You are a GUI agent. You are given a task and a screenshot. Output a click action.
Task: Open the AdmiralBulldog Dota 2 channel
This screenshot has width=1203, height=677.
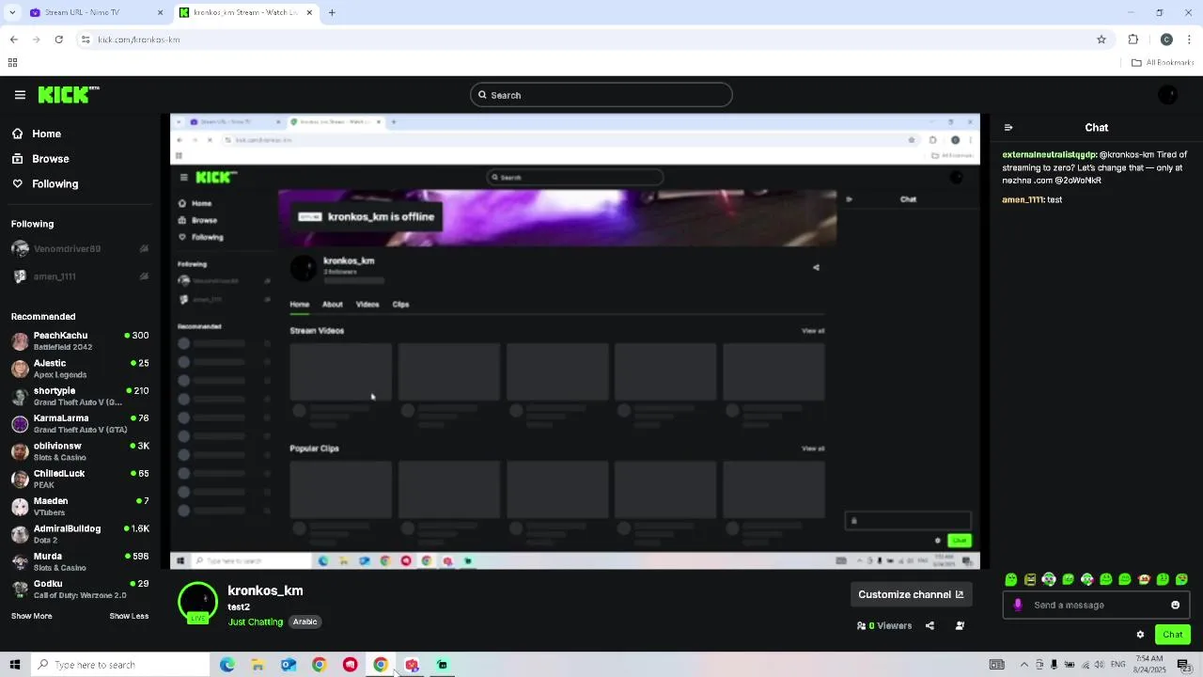[80, 534]
